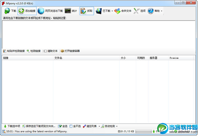
Task: Sort by the Premium column header
Action: (x=181, y=58)
